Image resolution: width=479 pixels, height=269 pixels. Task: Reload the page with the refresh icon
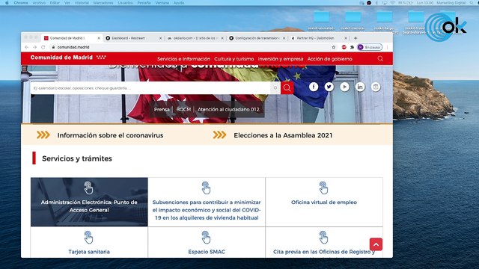pos(43,47)
